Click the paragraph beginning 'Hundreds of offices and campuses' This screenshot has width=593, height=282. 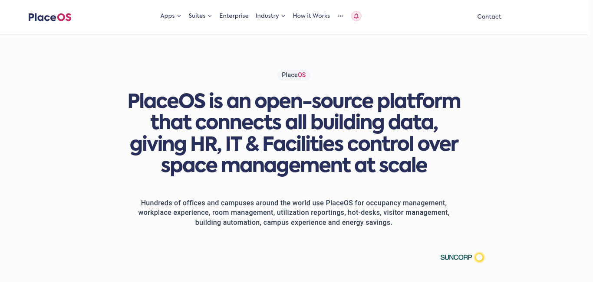coord(294,213)
